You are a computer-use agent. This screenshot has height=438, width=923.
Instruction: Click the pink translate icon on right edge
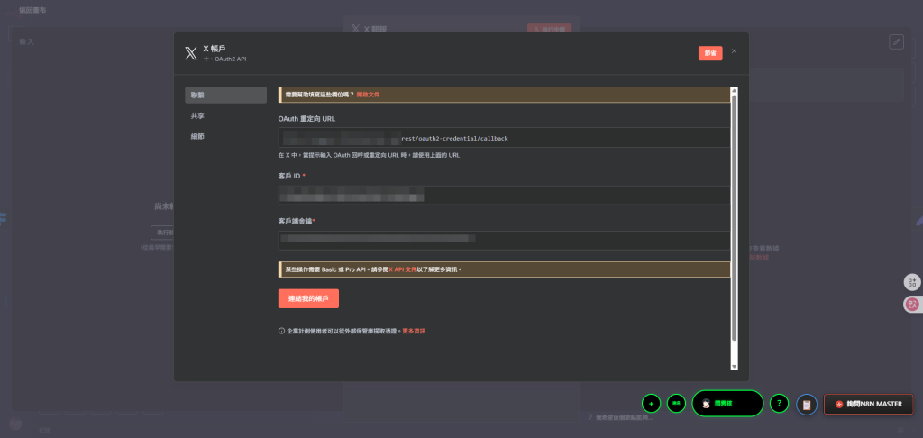click(x=912, y=305)
